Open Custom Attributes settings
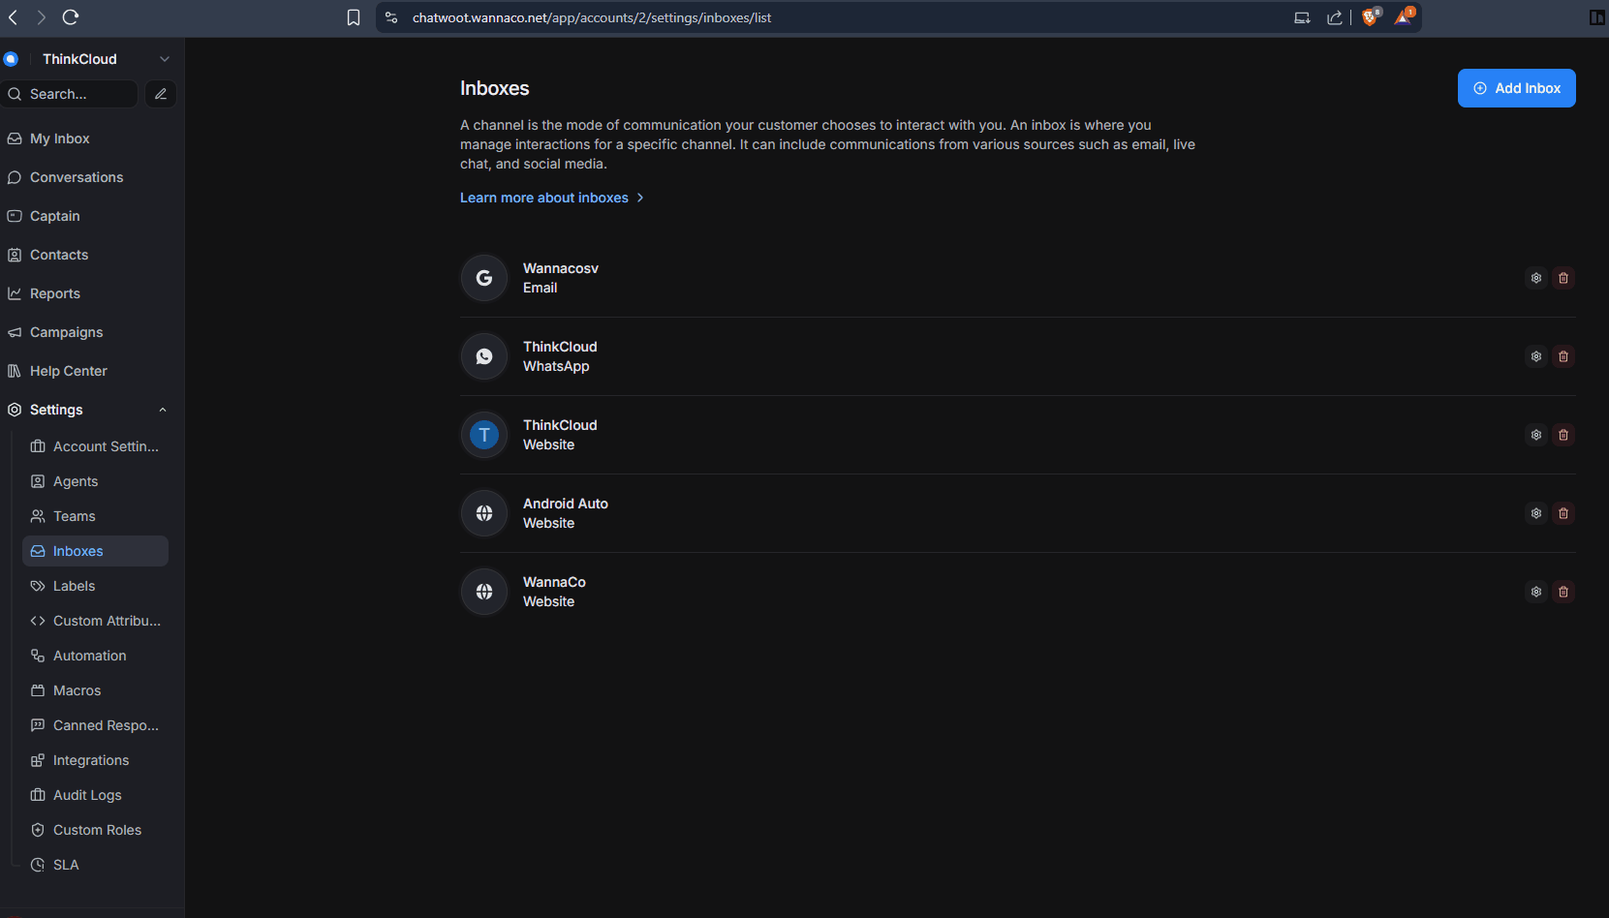The height and width of the screenshot is (918, 1609). (95, 621)
